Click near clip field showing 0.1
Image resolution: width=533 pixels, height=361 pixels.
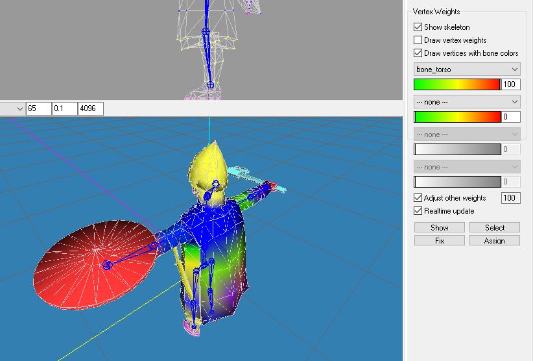65,108
